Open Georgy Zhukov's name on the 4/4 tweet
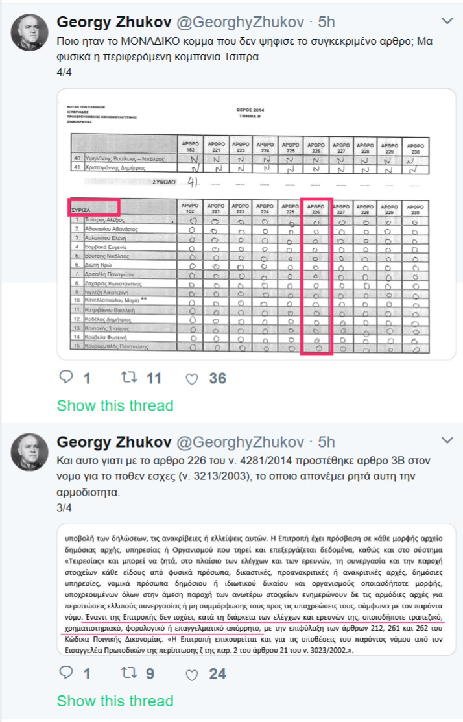463x722 pixels. click(114, 22)
